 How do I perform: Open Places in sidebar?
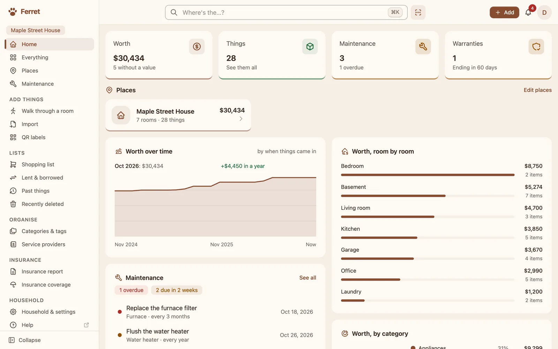coord(50,71)
